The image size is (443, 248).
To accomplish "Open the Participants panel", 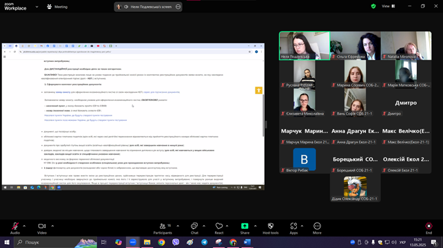I will point(163,228).
